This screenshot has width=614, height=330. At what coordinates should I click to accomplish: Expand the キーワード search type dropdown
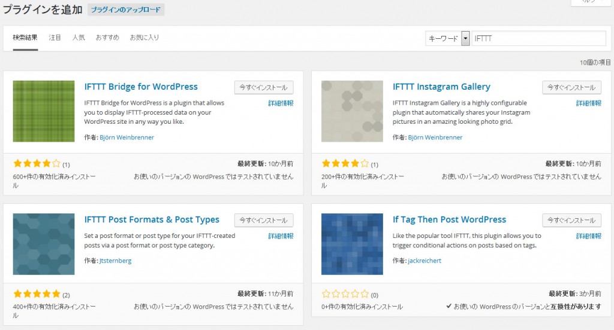click(447, 38)
